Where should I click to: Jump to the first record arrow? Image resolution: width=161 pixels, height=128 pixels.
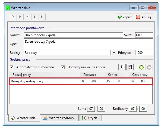coord(20,17)
